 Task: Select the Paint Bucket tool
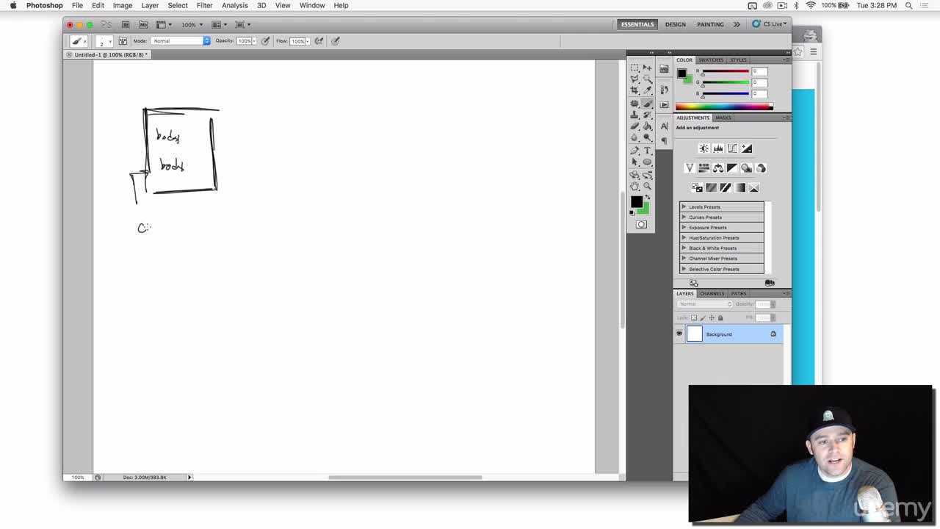[647, 126]
